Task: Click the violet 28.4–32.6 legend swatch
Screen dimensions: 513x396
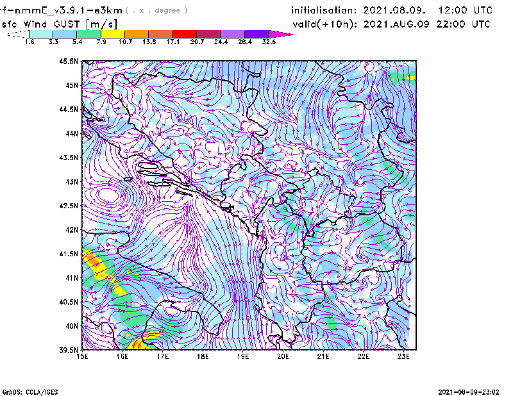Action: click(x=256, y=34)
